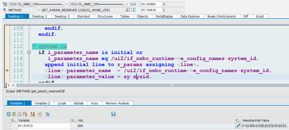
Task: Click the second /UI2/CL_NWBC_CFG include field
Action: click(97, 4)
